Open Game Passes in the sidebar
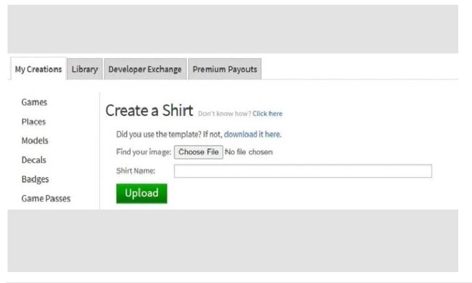Viewport: 472px width, 283px height. [46, 198]
